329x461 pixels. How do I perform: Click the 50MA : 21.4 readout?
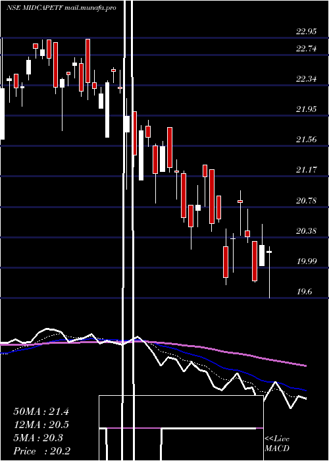[41, 412]
